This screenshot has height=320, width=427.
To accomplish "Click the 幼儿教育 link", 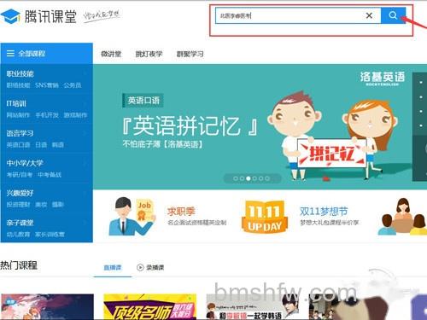I will (x=18, y=235).
